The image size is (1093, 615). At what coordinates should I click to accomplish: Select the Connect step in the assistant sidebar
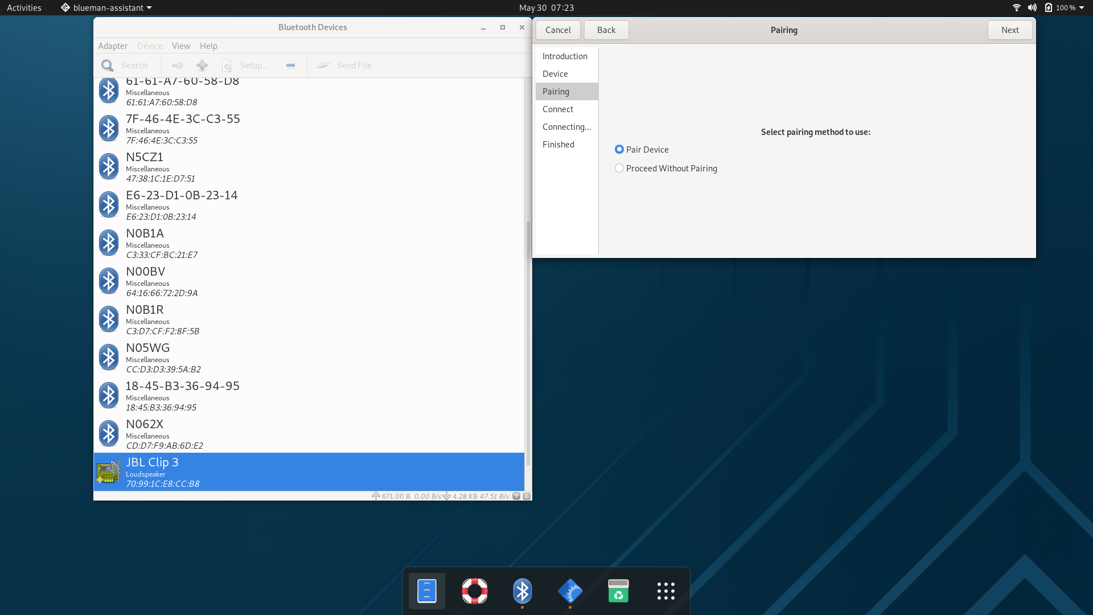pyautogui.click(x=567, y=109)
